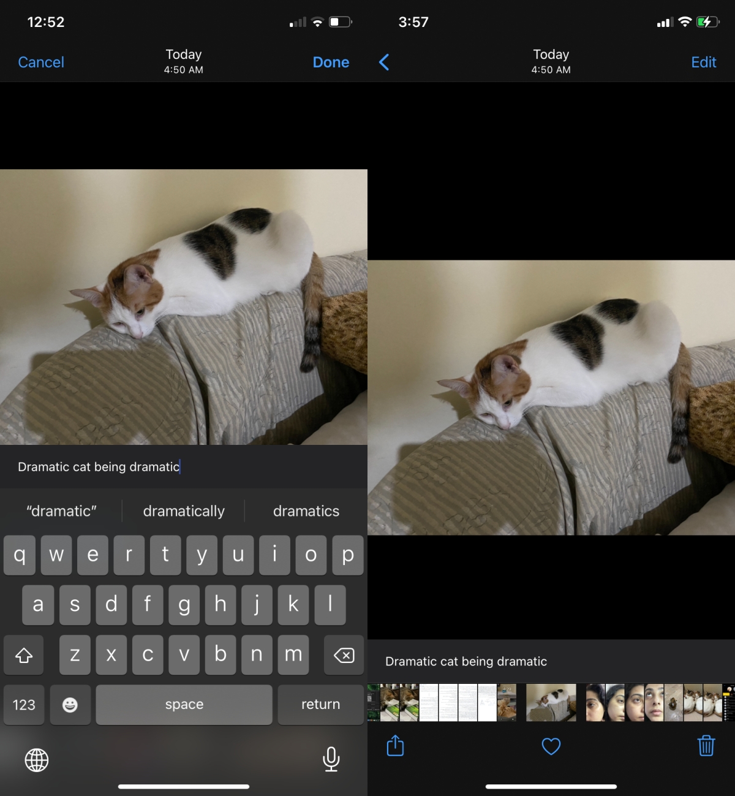735x796 pixels.
Task: Go back with the left chevron arrow
Action: pos(383,62)
